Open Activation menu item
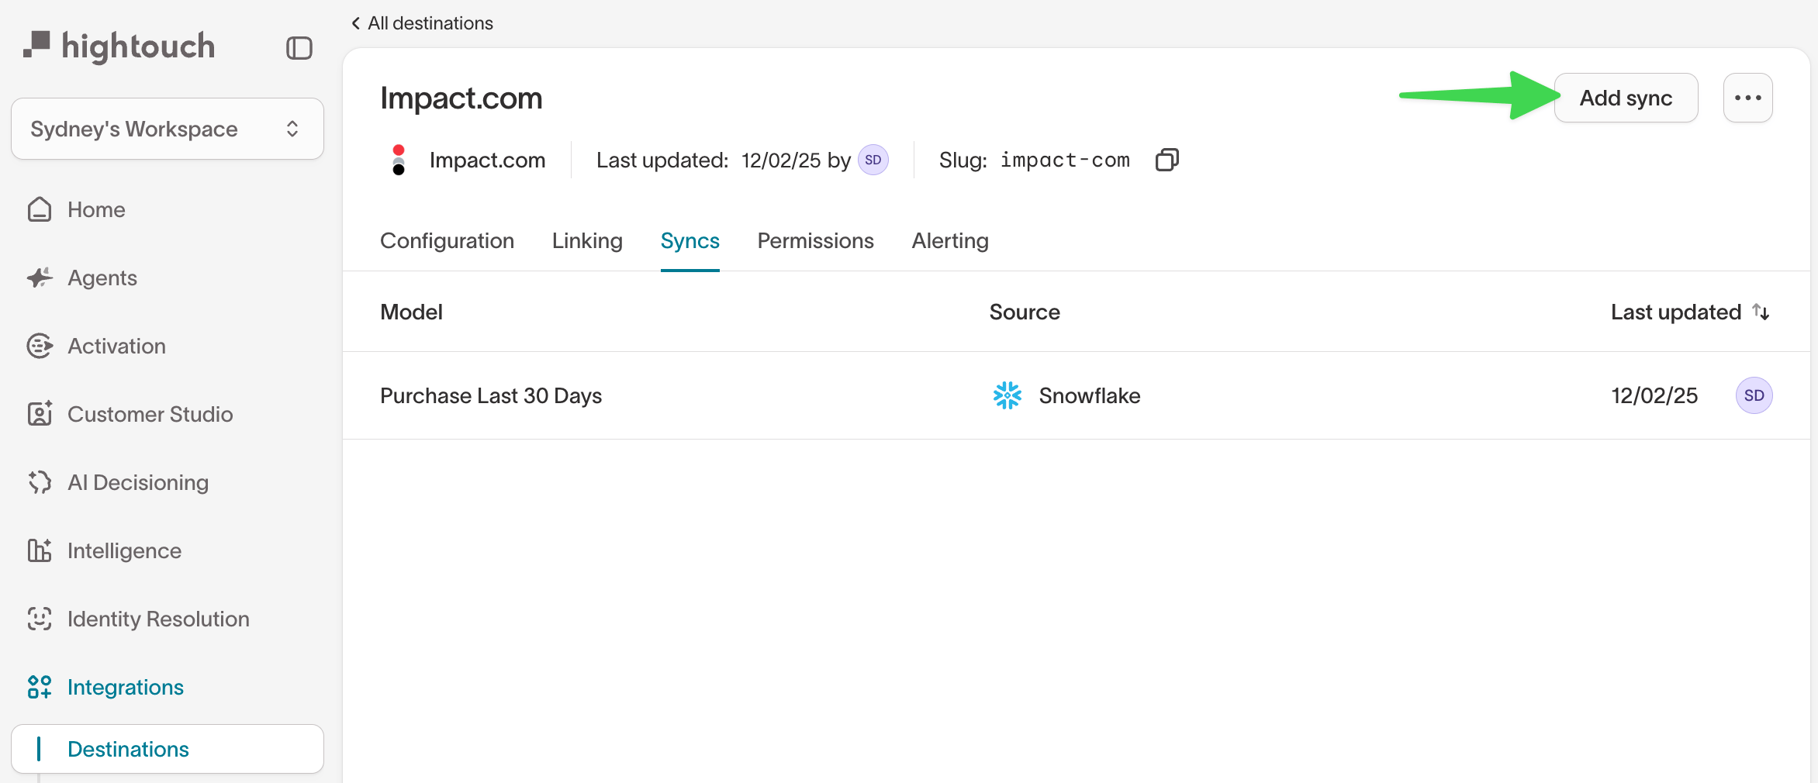Viewport: 1818px width, 783px height. 116,346
